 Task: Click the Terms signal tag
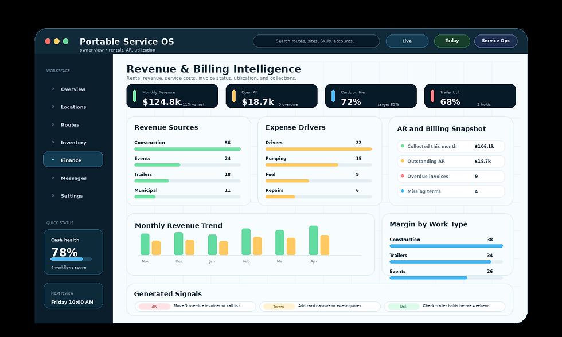click(x=279, y=307)
